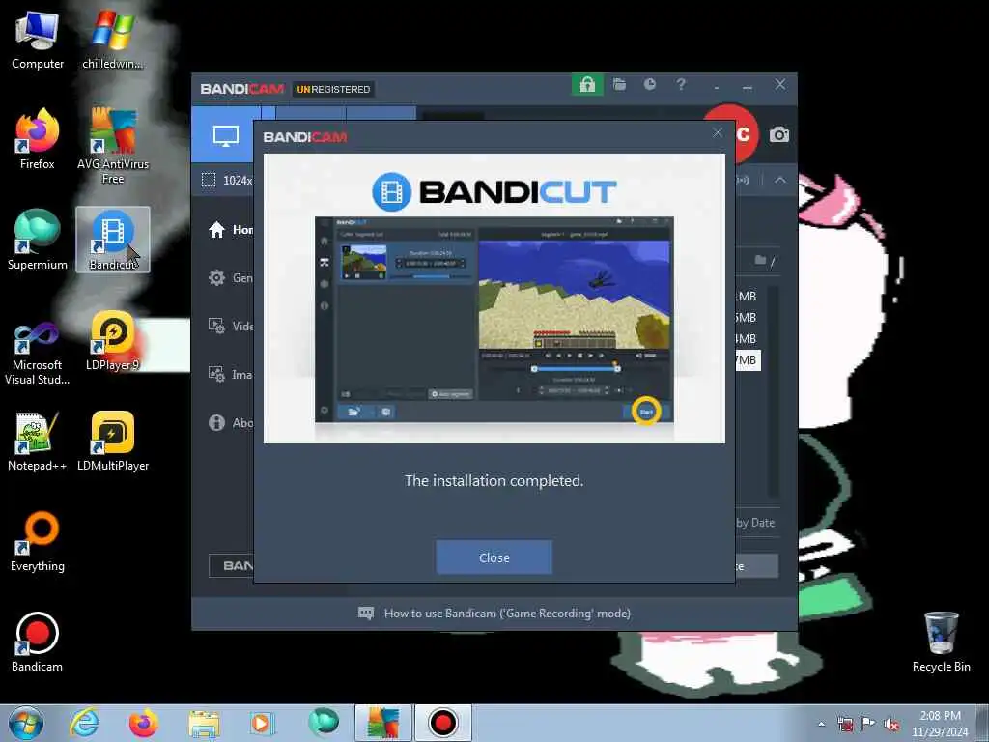The height and width of the screenshot is (742, 989).
Task: Switch to AVG window on taskbar
Action: click(382, 723)
